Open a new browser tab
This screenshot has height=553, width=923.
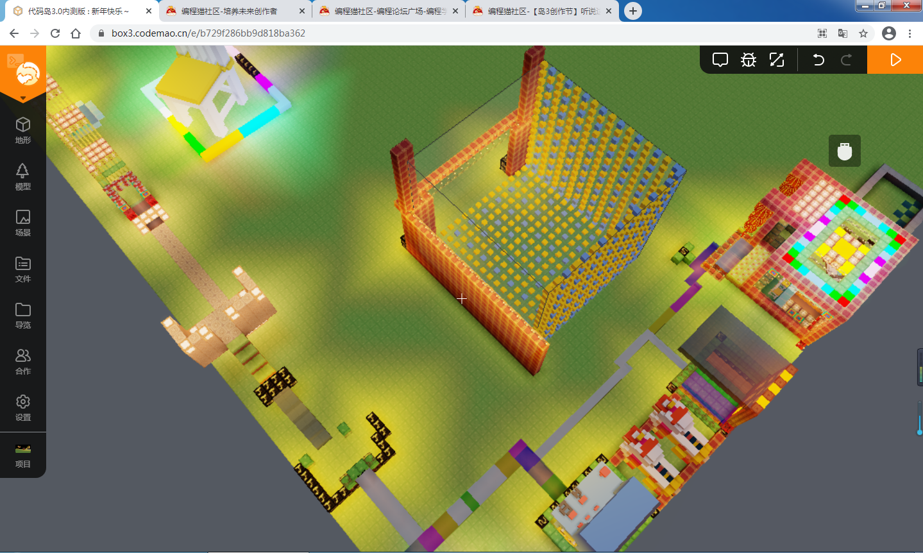[633, 11]
